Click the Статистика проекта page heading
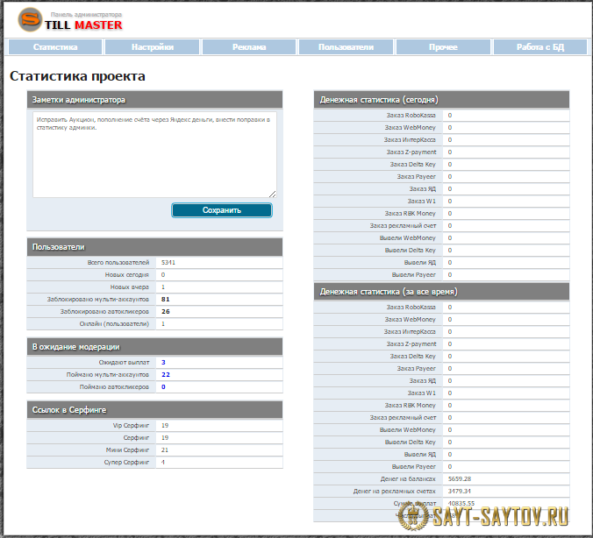593x538 pixels. 78,77
